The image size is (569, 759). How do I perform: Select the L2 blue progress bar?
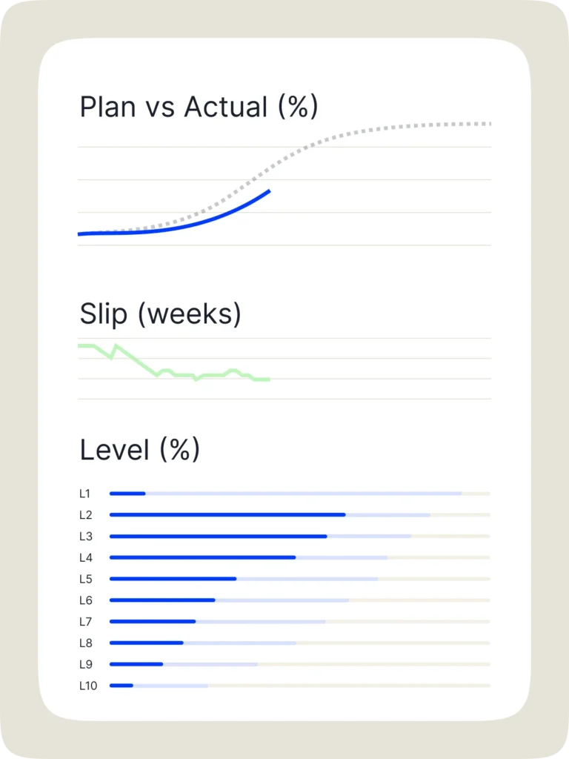coord(227,514)
